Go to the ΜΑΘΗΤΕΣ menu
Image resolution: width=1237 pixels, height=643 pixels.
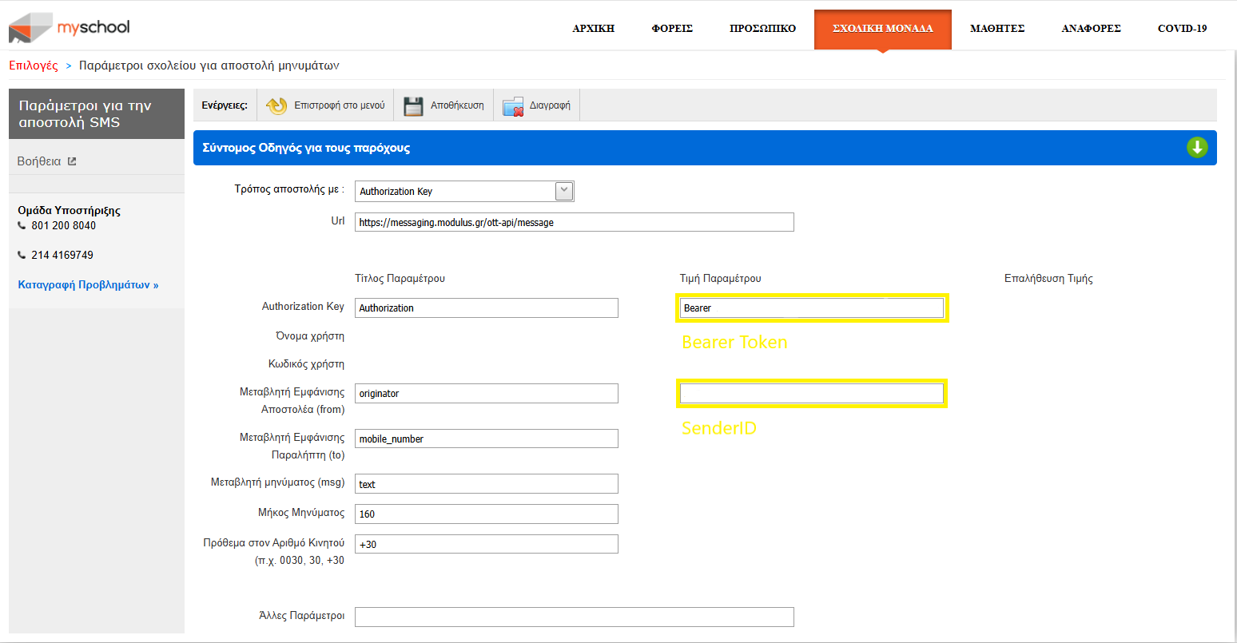point(996,29)
